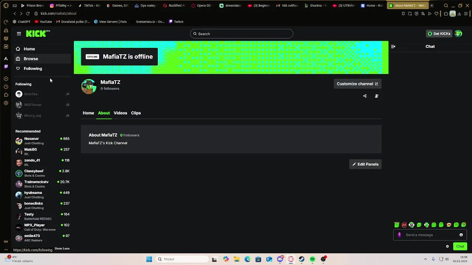Open recommended channel Trainwreckstv
Viewport: 472px width, 265px height.
tap(42, 184)
